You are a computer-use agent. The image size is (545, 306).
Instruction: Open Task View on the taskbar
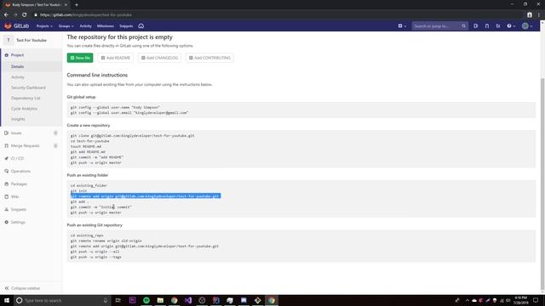(x=118, y=300)
